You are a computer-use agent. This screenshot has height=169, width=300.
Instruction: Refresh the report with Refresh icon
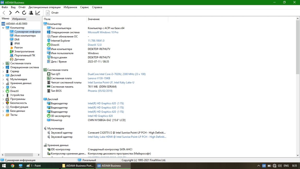coord(24,13)
